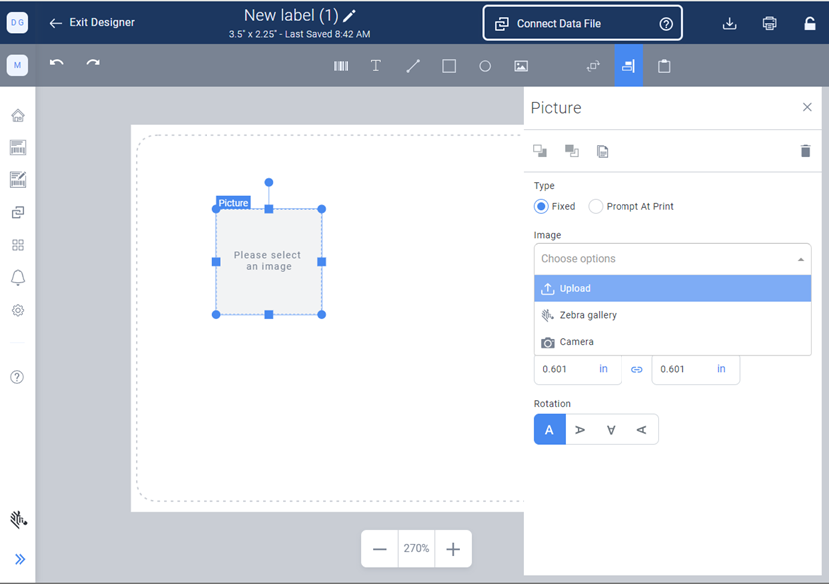Screen dimensions: 829x584
Task: Click the print icon in header
Action: point(769,23)
